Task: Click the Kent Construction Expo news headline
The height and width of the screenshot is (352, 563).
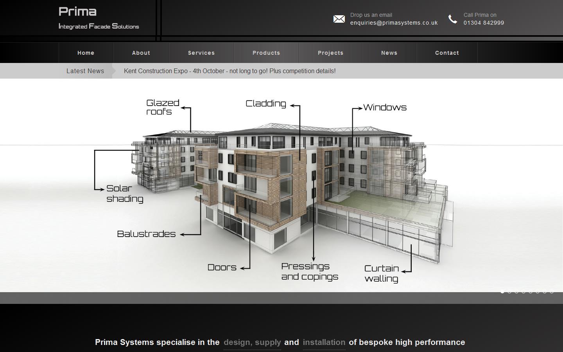Action: click(230, 71)
